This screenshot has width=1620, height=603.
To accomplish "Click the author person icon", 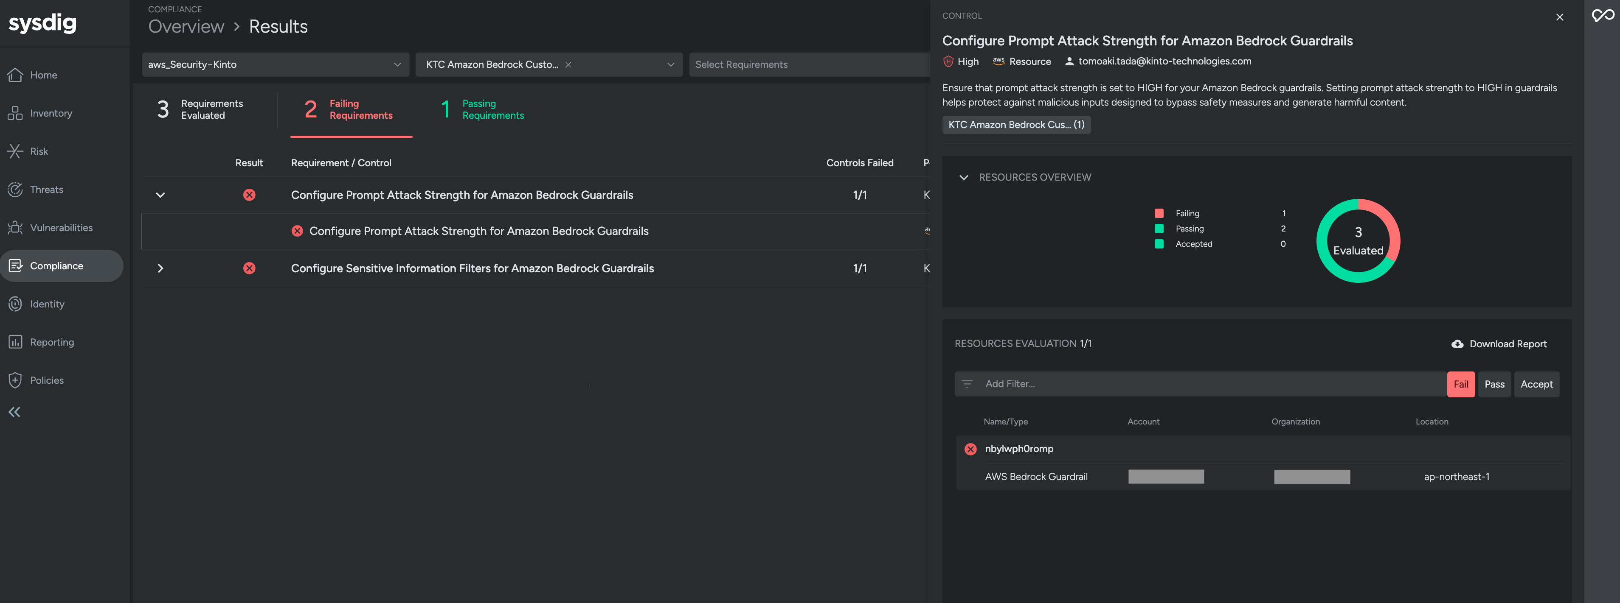I will (1069, 61).
